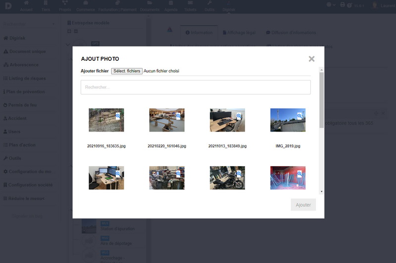Click Réduire le menu in sidebar
The width and height of the screenshot is (396, 263).
[24, 198]
